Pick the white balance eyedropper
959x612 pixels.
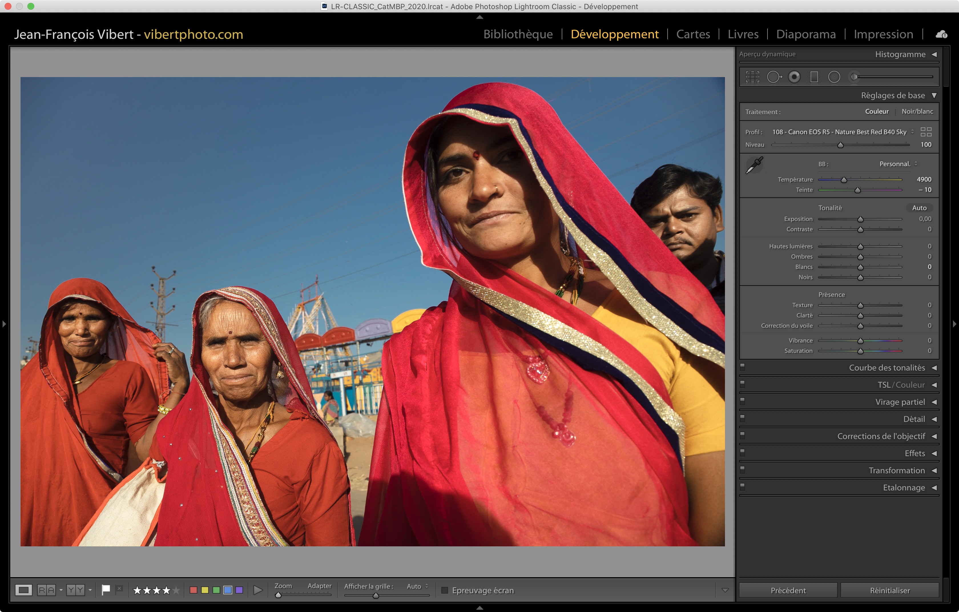click(754, 165)
